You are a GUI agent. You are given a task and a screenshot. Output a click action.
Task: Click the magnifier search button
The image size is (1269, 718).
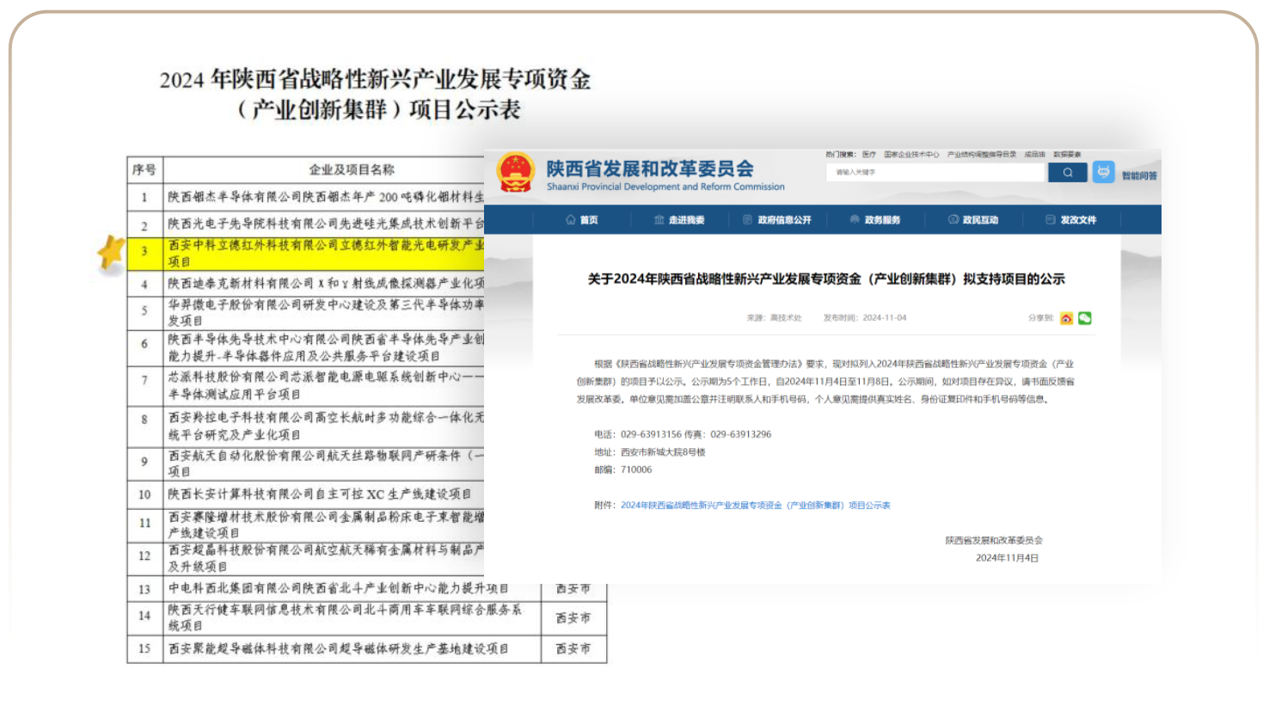1067,173
